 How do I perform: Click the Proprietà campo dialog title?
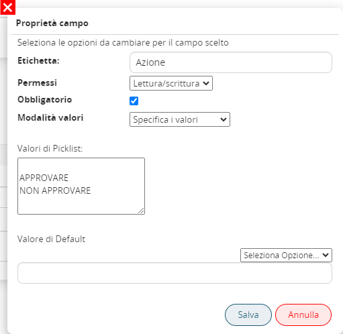coord(52,23)
